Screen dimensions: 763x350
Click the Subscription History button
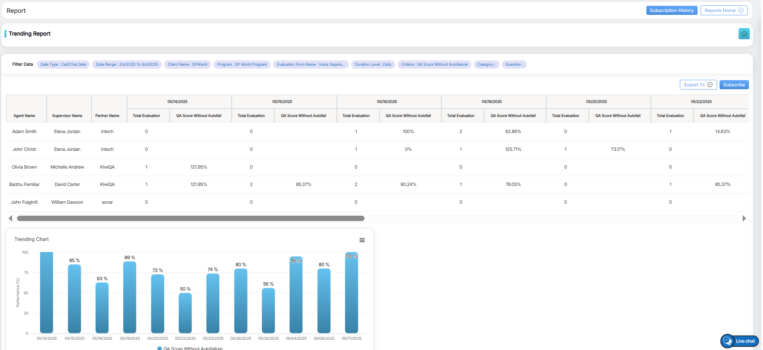pyautogui.click(x=672, y=10)
